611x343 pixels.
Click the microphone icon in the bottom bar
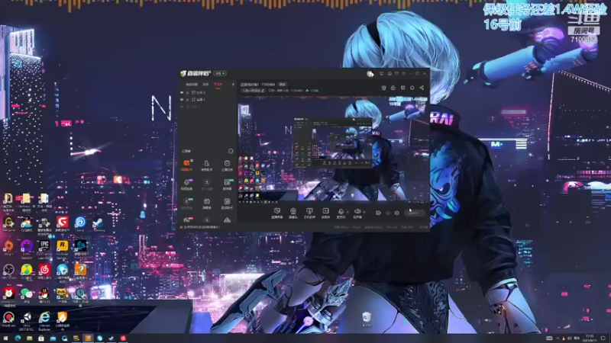coord(341,211)
